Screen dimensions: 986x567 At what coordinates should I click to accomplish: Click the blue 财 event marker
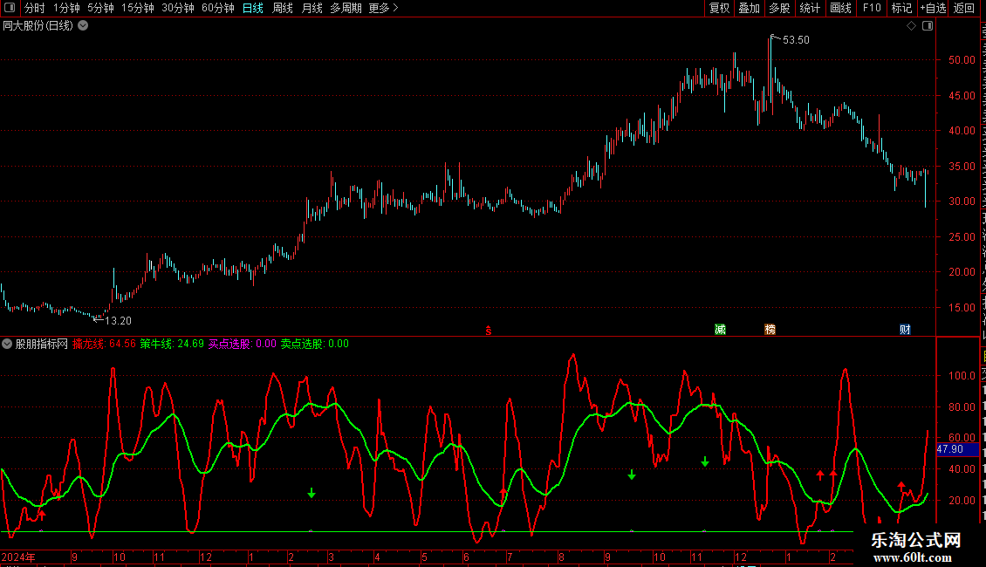coord(905,330)
